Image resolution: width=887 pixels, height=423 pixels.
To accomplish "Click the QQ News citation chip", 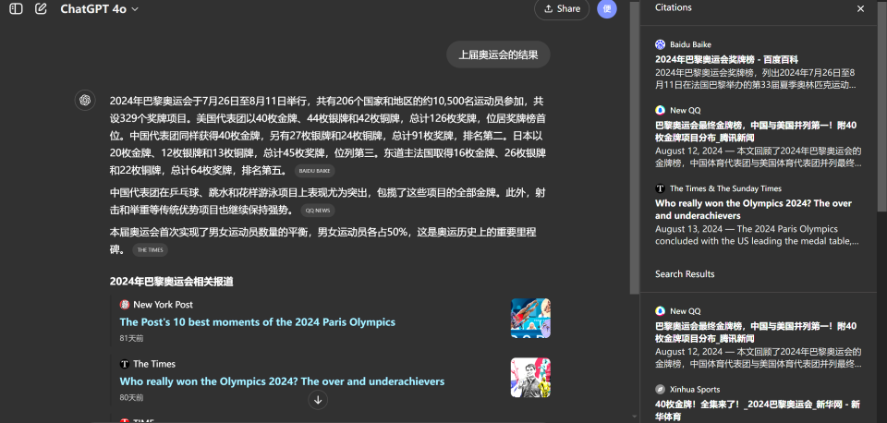I will (317, 211).
